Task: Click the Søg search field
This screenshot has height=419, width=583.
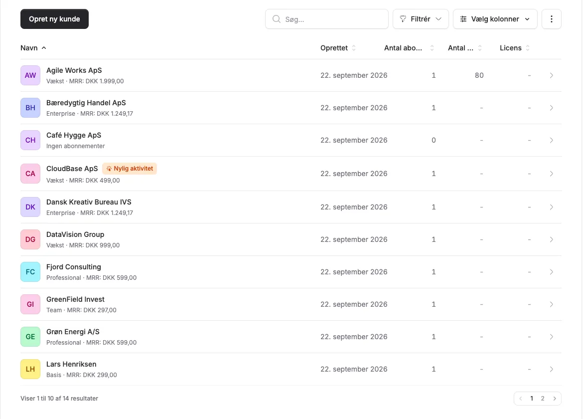Action: (x=327, y=19)
